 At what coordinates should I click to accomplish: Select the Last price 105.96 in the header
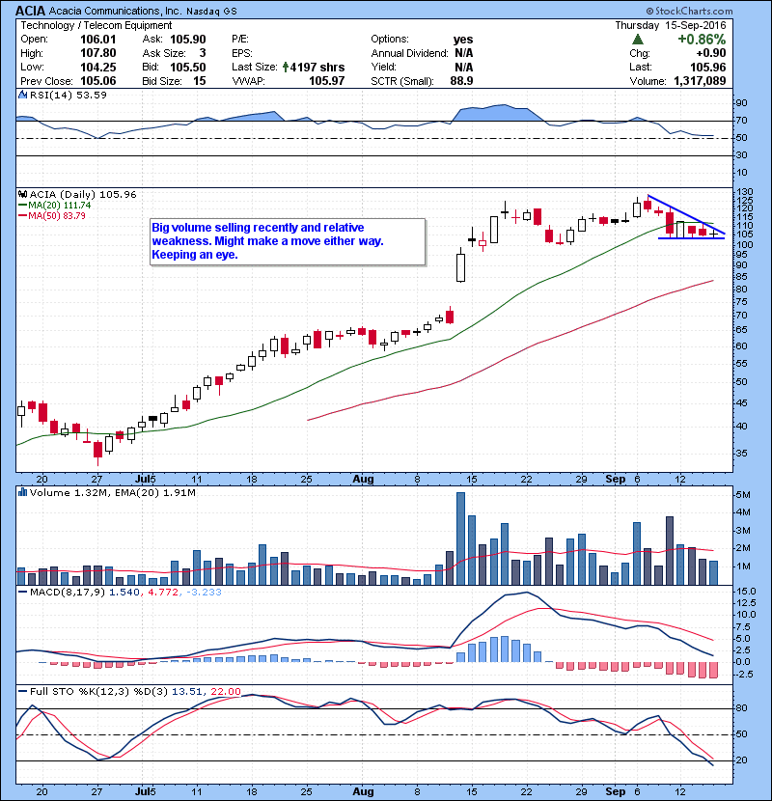[x=707, y=67]
